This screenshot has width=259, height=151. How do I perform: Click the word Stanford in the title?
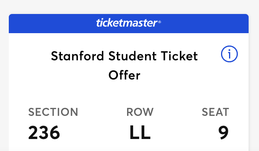tap(78, 56)
